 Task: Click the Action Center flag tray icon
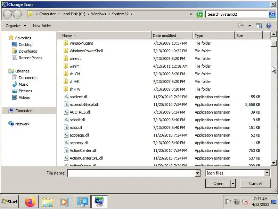click(228, 202)
